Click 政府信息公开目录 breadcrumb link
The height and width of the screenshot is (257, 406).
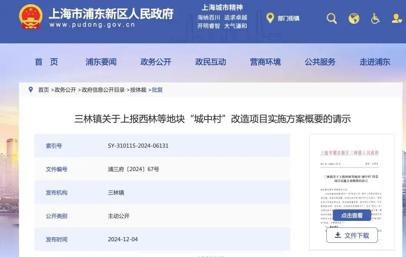tap(103, 90)
